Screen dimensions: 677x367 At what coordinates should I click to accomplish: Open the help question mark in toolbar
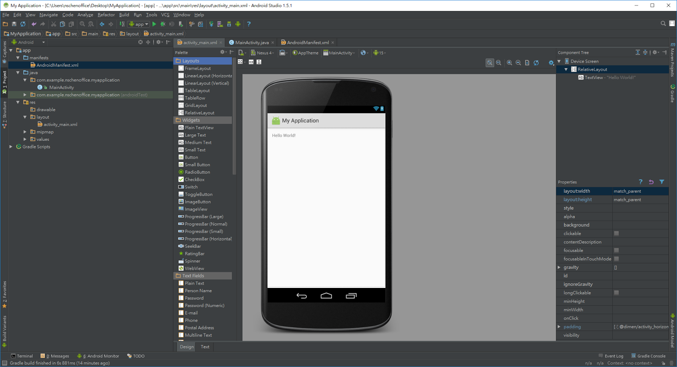click(249, 24)
